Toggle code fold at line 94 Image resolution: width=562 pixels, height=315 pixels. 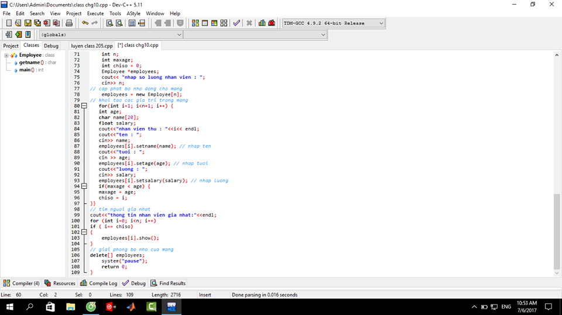pyautogui.click(x=85, y=186)
